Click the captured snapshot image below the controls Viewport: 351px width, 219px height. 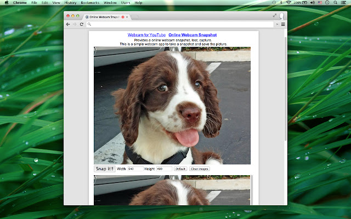pyautogui.click(x=172, y=190)
